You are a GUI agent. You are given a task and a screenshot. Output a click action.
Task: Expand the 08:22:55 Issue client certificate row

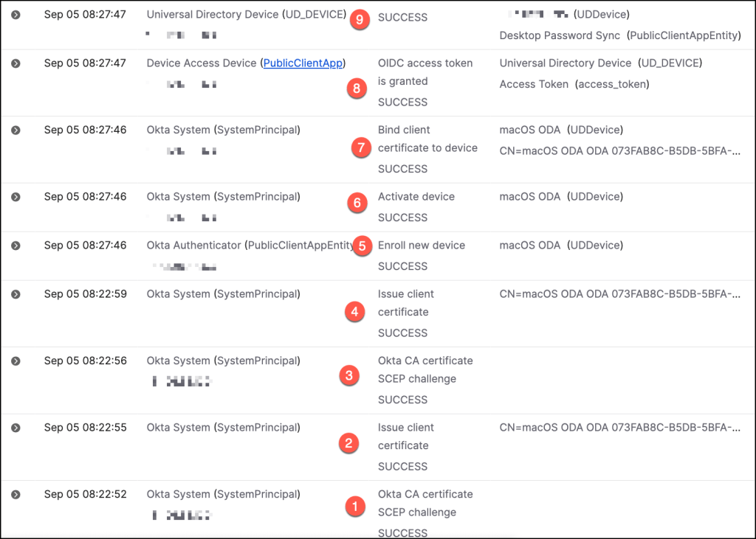click(16, 428)
